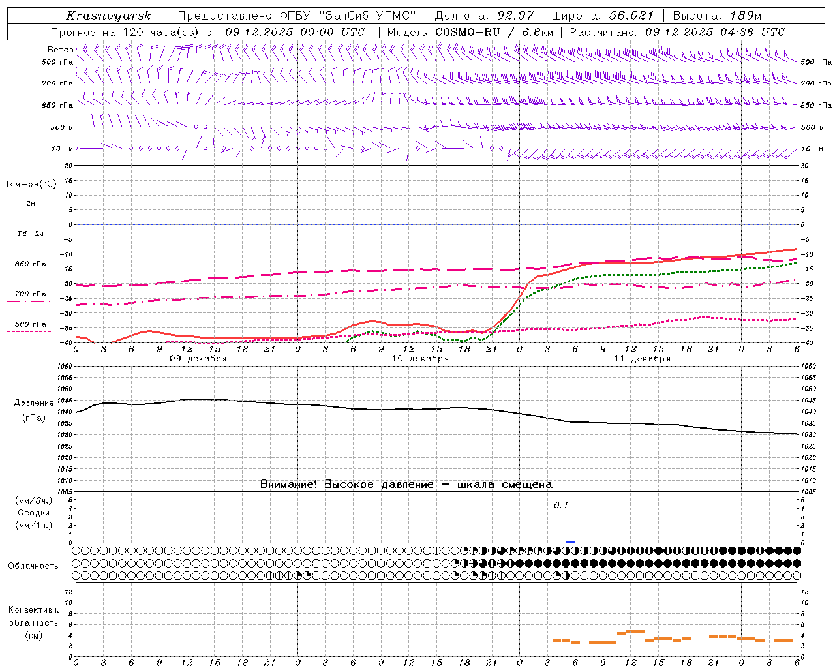Select the Давление pressure axis label
The height and width of the screenshot is (668, 835).
pos(34,403)
